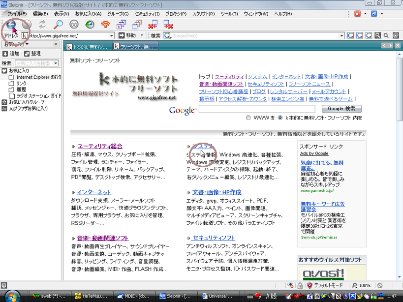Click the grayed-out Forward button
Viewport: 403px width, 302px height.
[x=27, y=25]
